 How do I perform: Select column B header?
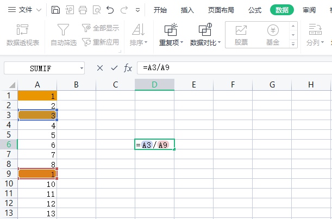click(76, 85)
